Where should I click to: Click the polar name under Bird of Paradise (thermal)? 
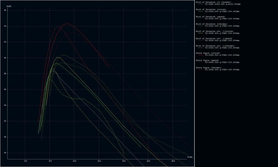pyautogui.click(x=222, y=26)
